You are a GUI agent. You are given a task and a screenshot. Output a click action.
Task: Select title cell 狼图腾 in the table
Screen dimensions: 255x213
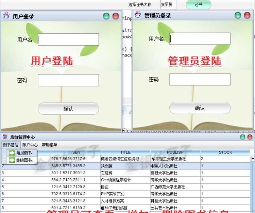[125, 166]
